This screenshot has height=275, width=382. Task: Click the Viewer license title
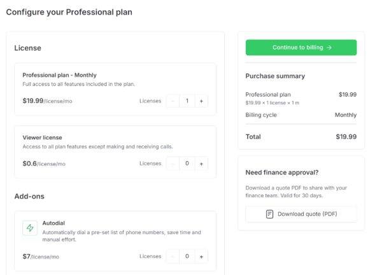[x=42, y=137]
